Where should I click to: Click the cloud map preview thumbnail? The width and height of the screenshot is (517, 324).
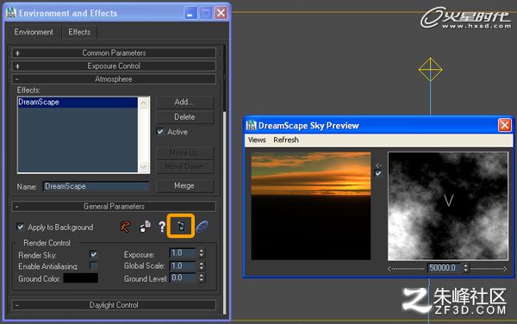(x=448, y=206)
